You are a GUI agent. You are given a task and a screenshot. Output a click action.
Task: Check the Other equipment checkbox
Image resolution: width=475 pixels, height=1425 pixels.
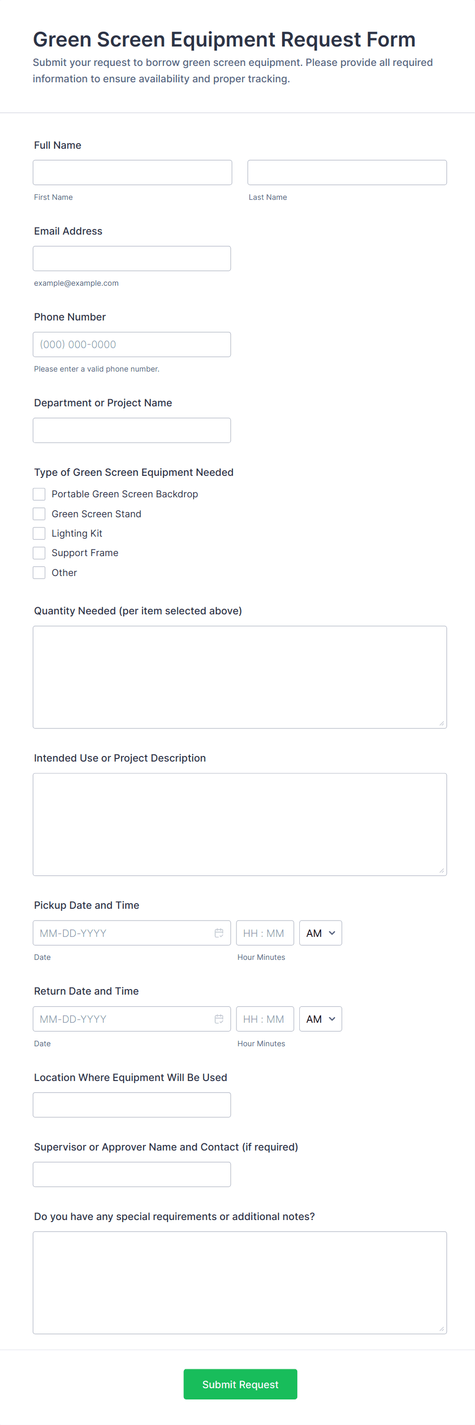point(39,572)
